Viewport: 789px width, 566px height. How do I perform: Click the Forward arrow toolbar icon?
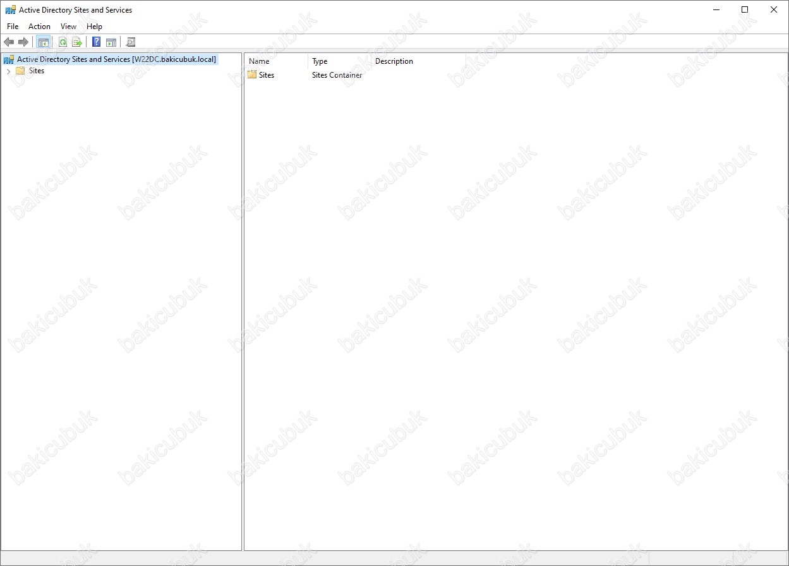tap(23, 42)
